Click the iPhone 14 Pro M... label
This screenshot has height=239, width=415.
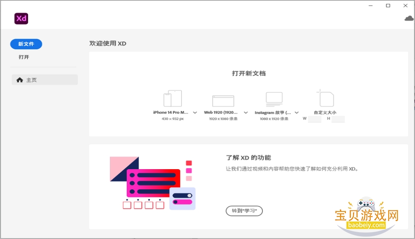point(171,113)
